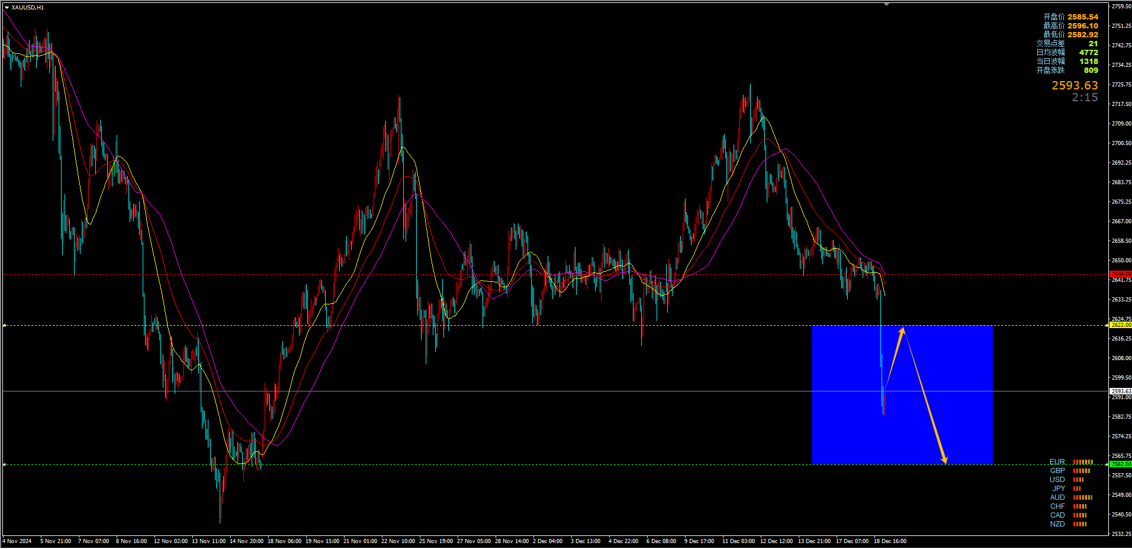Viewport: 1132px width, 549px height.
Task: Click the USD currency strength label
Action: 1057,480
